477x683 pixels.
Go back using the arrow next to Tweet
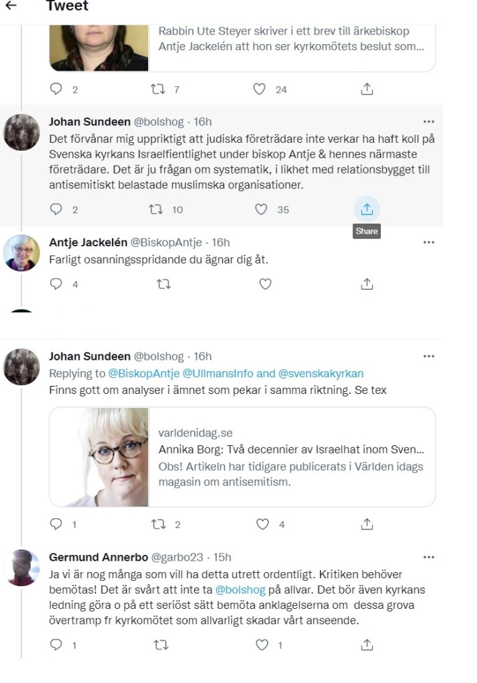click(x=11, y=5)
